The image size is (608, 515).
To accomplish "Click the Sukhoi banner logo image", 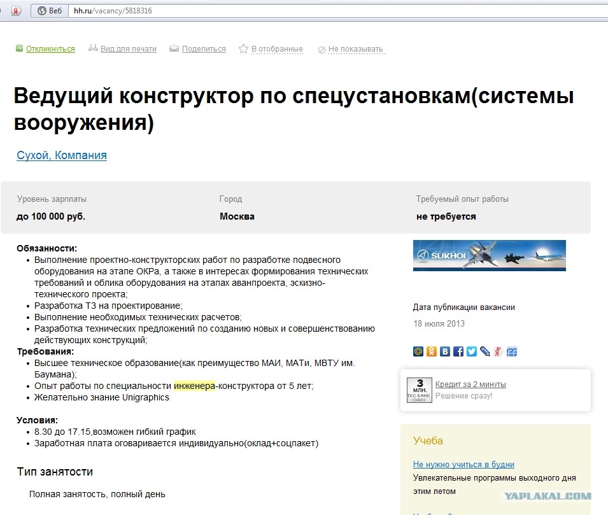I will (490, 255).
